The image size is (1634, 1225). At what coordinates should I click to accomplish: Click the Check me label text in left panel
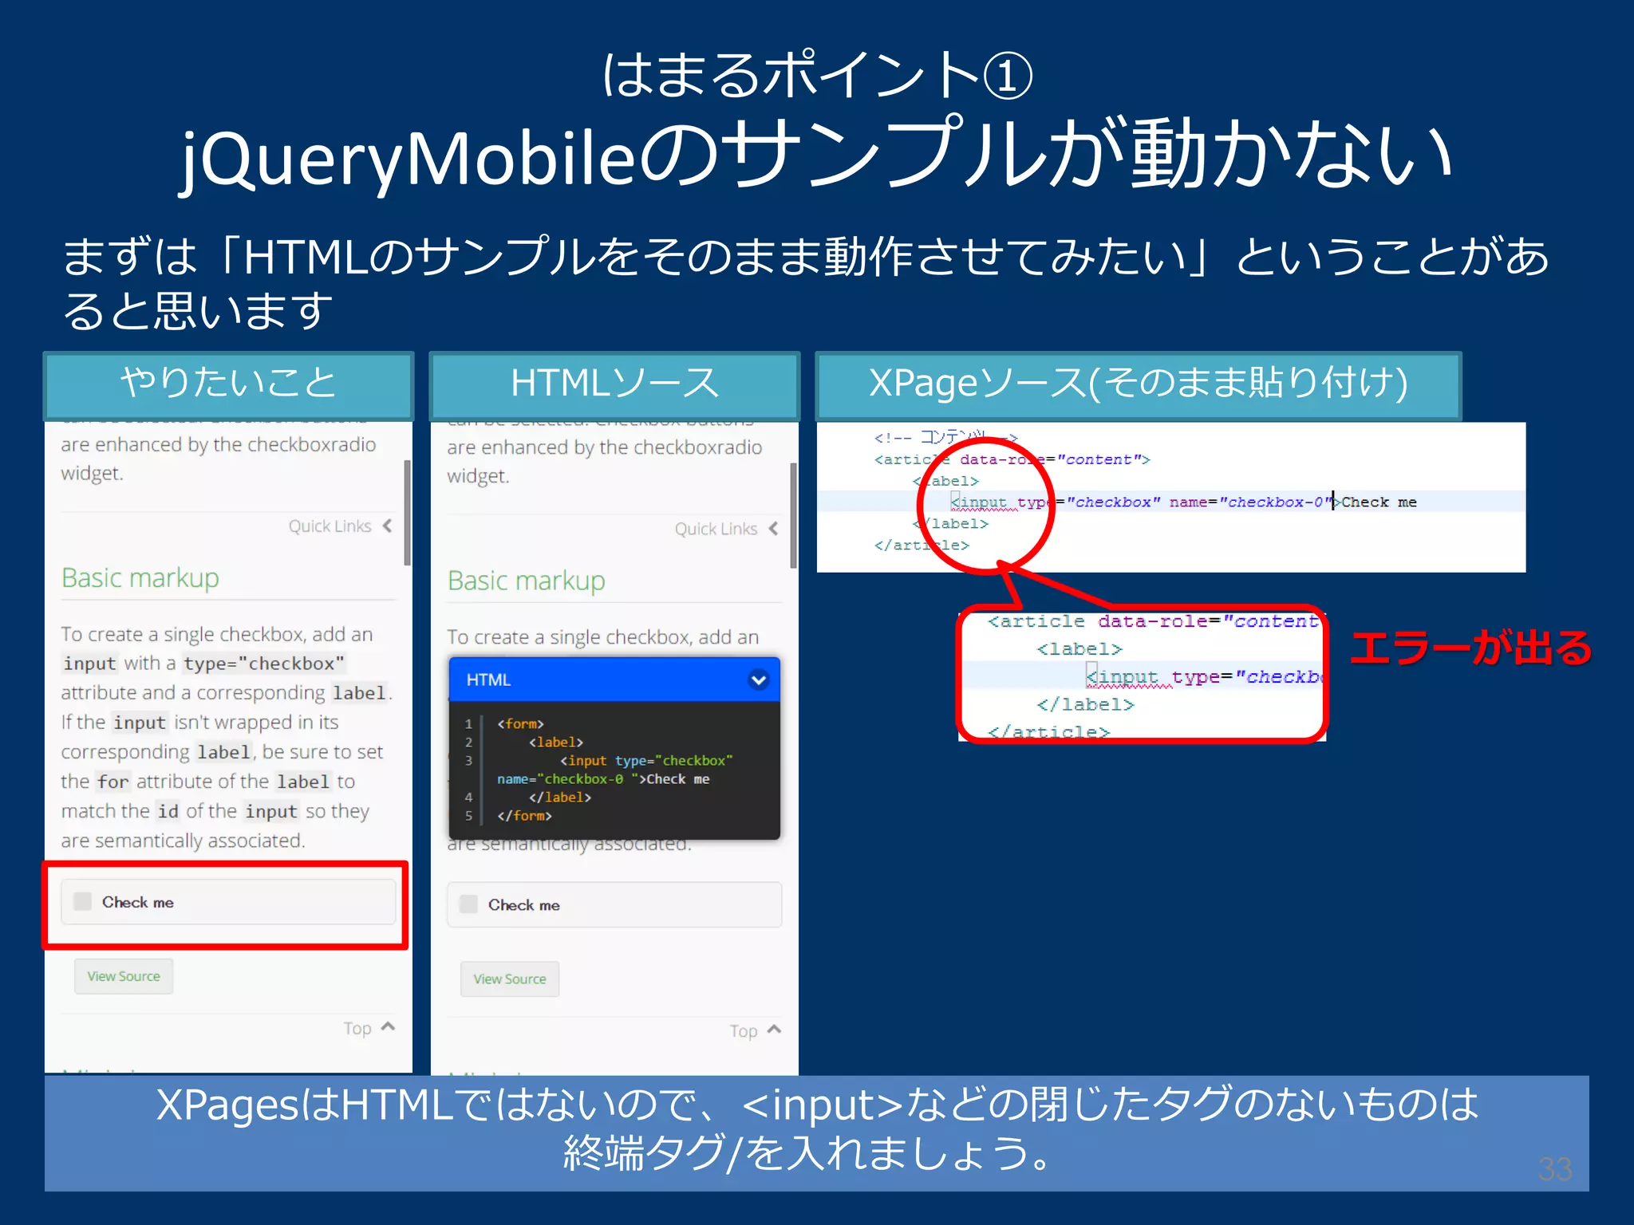pyautogui.click(x=138, y=902)
